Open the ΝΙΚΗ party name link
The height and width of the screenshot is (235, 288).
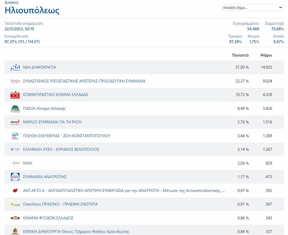pos(28,163)
